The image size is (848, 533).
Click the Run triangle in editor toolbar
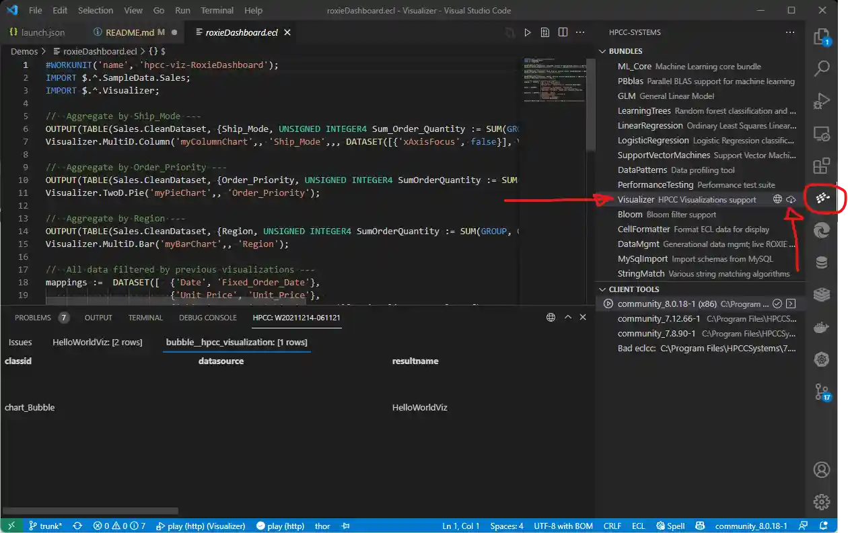click(528, 32)
